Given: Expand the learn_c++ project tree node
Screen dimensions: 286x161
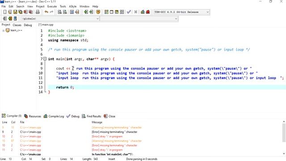Looking at the screenshot, I should (x=3, y=30).
